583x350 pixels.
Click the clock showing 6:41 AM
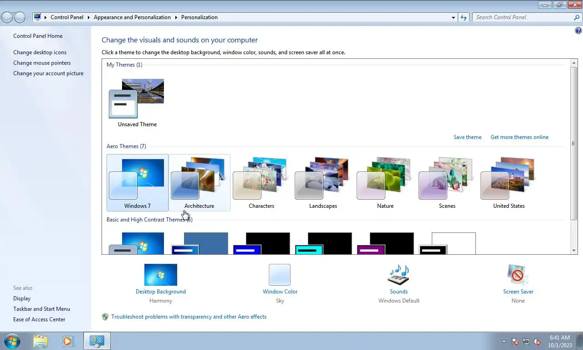point(560,341)
